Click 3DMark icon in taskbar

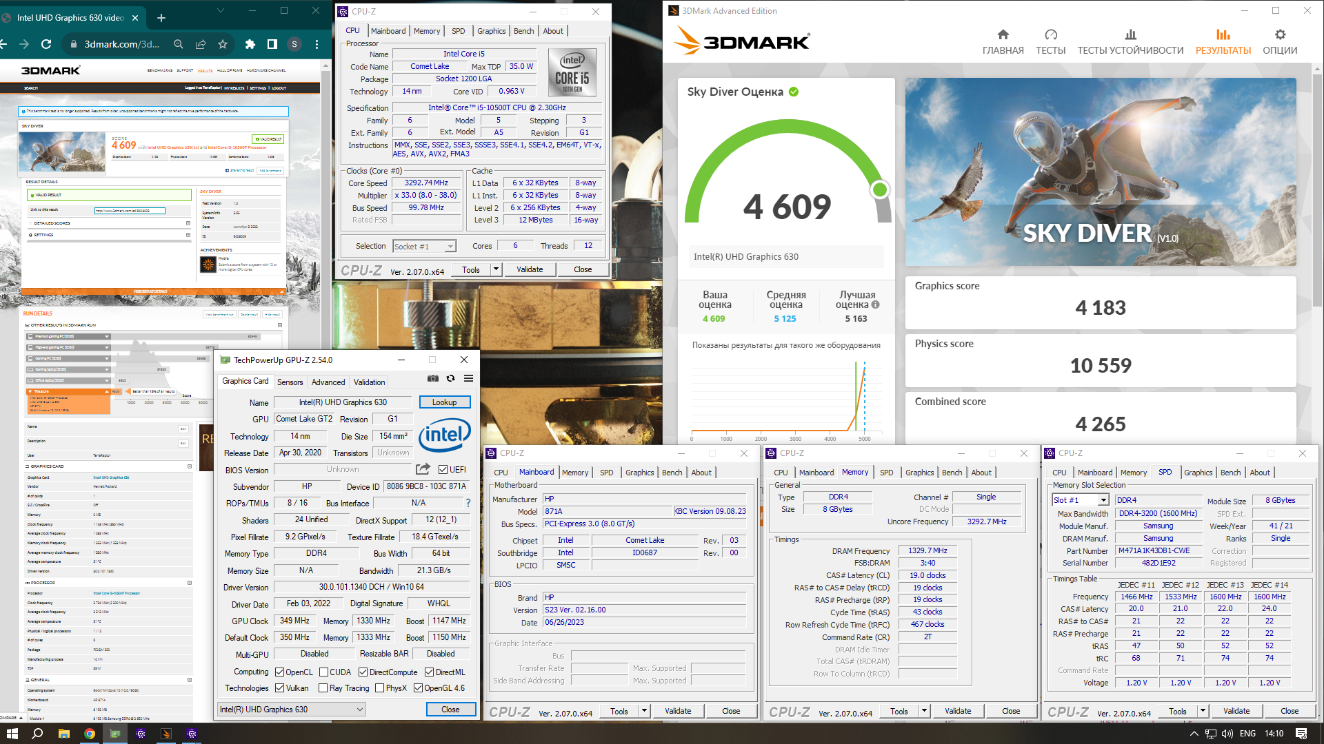point(165,734)
